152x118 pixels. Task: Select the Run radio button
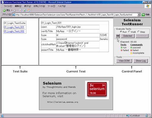pos(121,32)
